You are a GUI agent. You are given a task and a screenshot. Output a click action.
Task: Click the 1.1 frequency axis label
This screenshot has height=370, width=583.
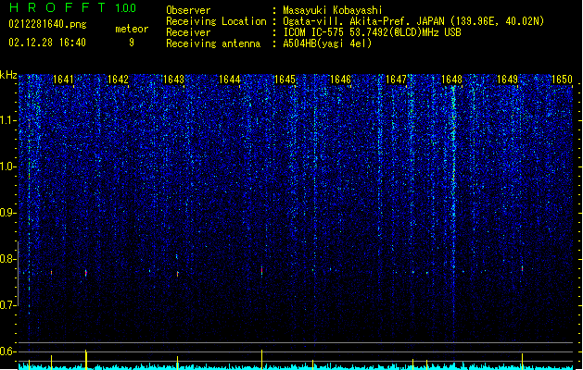tap(8, 120)
